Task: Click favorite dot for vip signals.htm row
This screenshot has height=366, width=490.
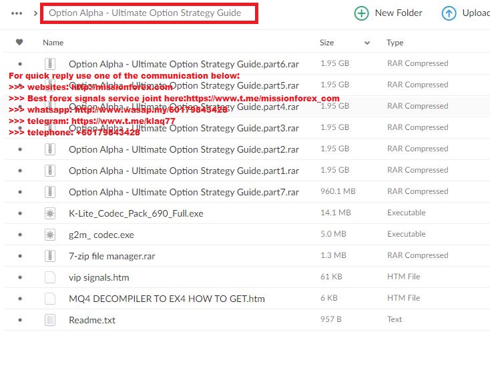Action: tap(20, 277)
